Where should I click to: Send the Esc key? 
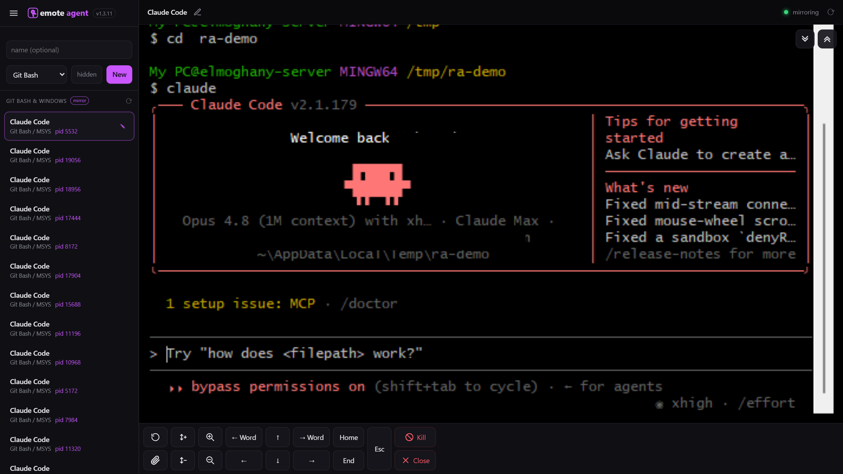379,449
